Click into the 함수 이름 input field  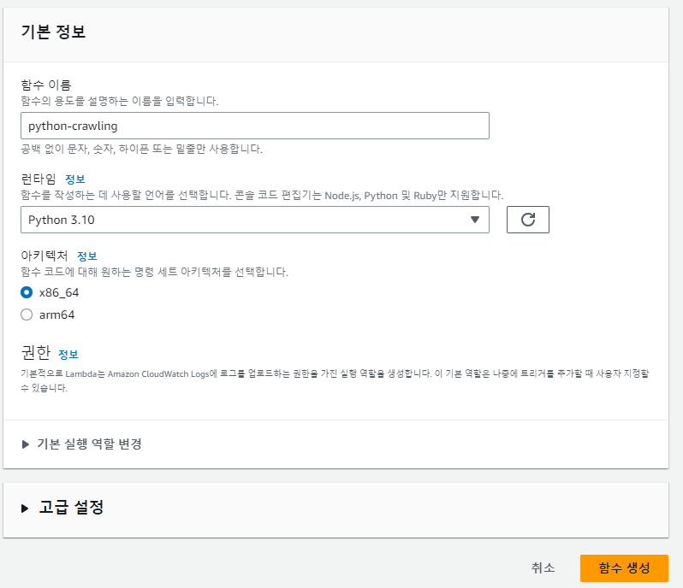tap(255, 126)
